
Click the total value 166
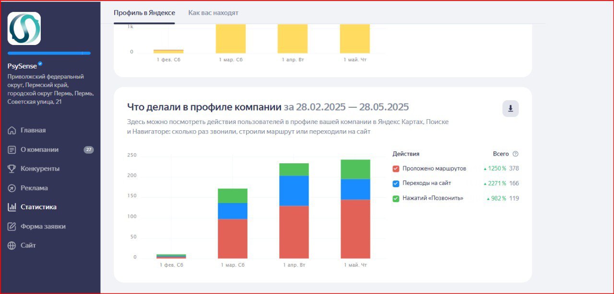coord(514,183)
